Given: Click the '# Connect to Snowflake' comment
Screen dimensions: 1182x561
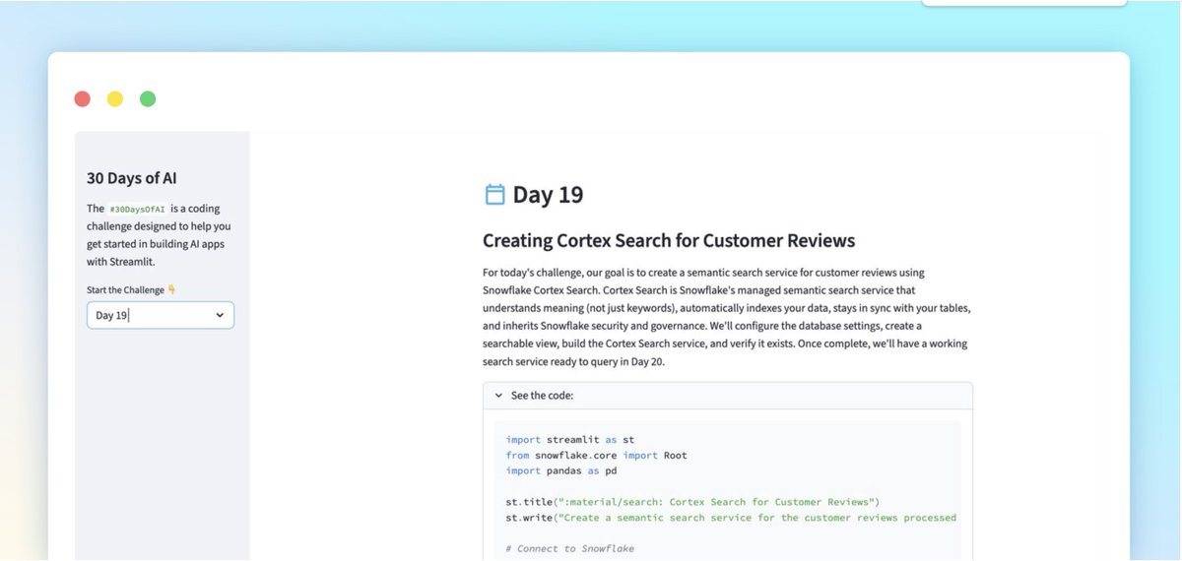Looking at the screenshot, I should coord(570,548).
